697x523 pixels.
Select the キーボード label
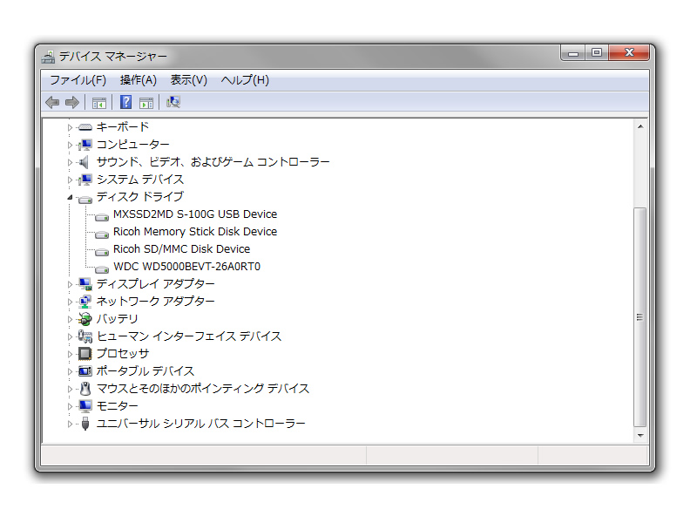123,126
